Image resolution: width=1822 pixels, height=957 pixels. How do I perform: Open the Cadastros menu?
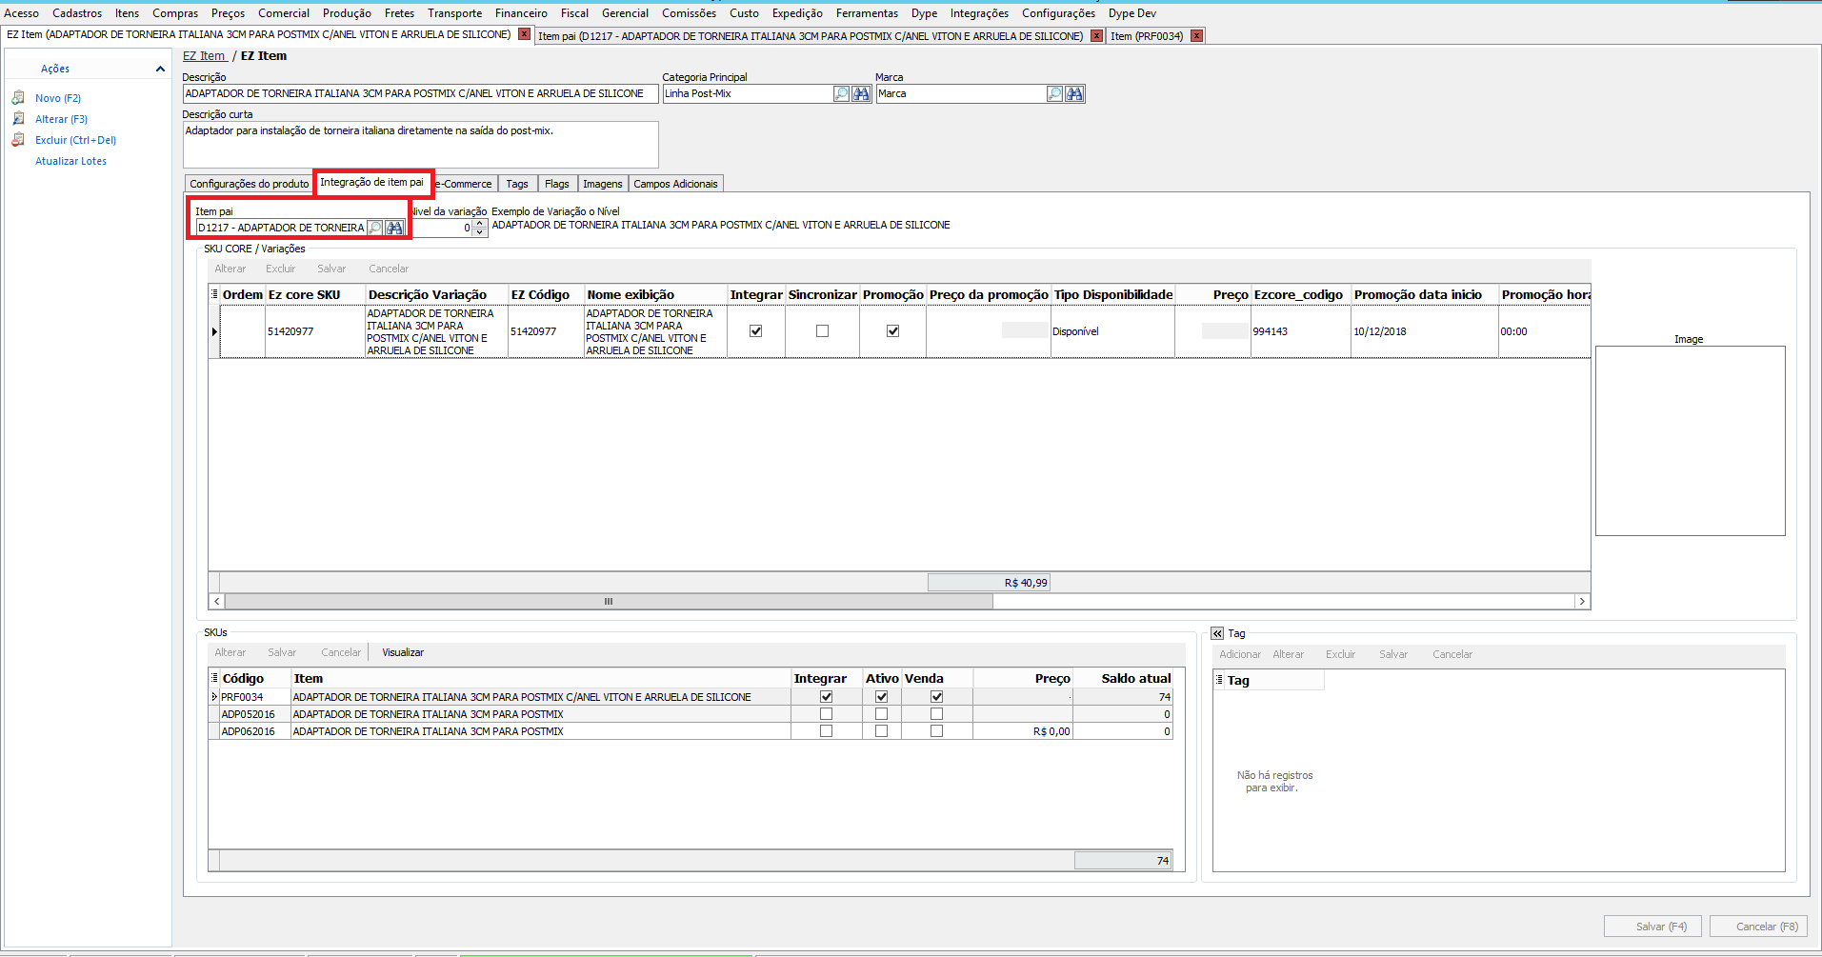coord(77,13)
